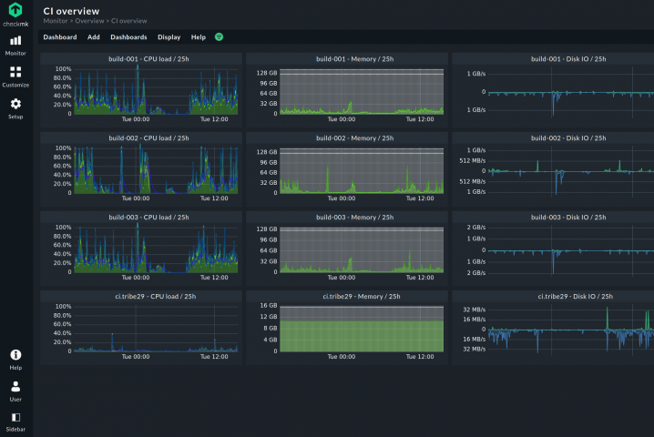
Task: Open the Add menu in the menu bar
Action: pos(94,37)
